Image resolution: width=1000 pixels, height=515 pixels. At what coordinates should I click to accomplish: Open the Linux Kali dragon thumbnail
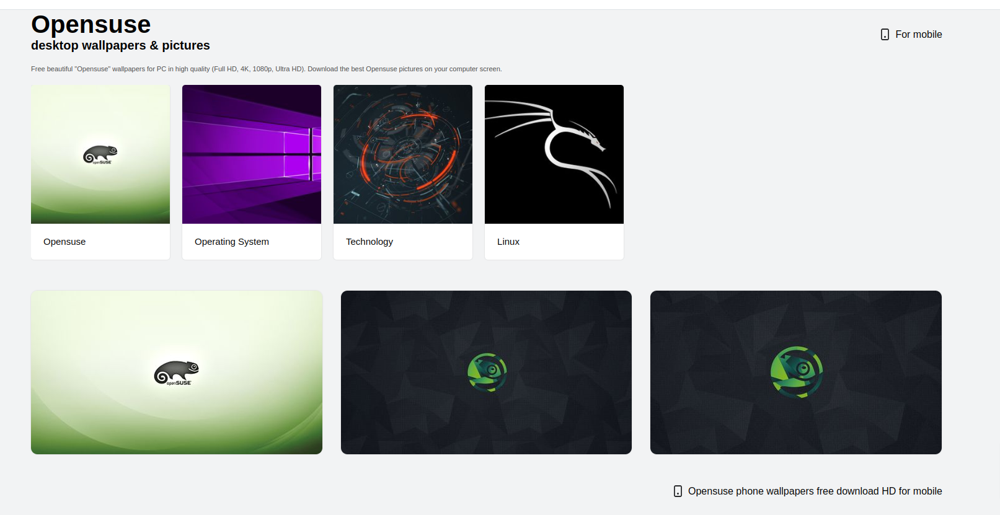pyautogui.click(x=554, y=154)
